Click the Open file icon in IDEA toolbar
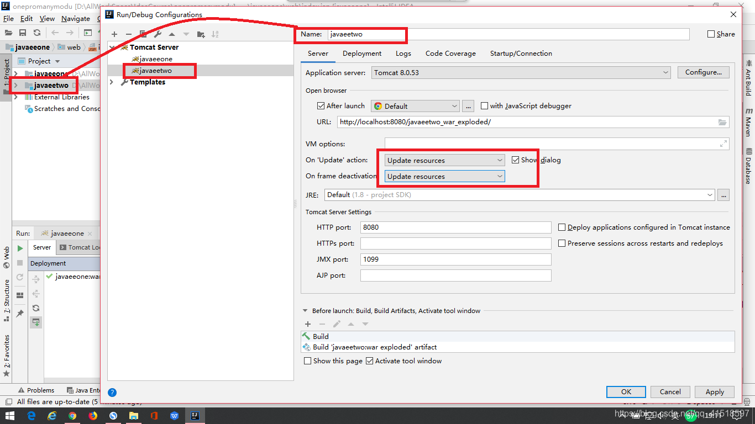This screenshot has height=424, width=755. tap(8, 33)
